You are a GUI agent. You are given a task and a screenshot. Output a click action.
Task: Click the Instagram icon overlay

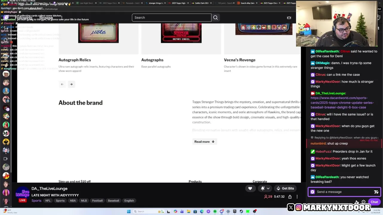(299, 207)
